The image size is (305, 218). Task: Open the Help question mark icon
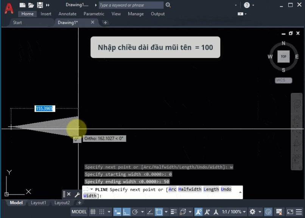point(247,5)
